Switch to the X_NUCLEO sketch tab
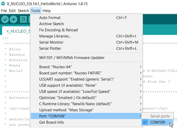177x128 pixels. (16, 31)
